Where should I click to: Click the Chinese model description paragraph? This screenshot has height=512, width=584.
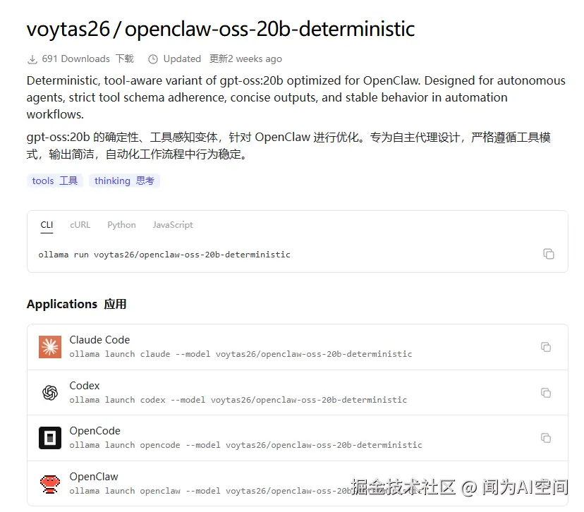288,145
